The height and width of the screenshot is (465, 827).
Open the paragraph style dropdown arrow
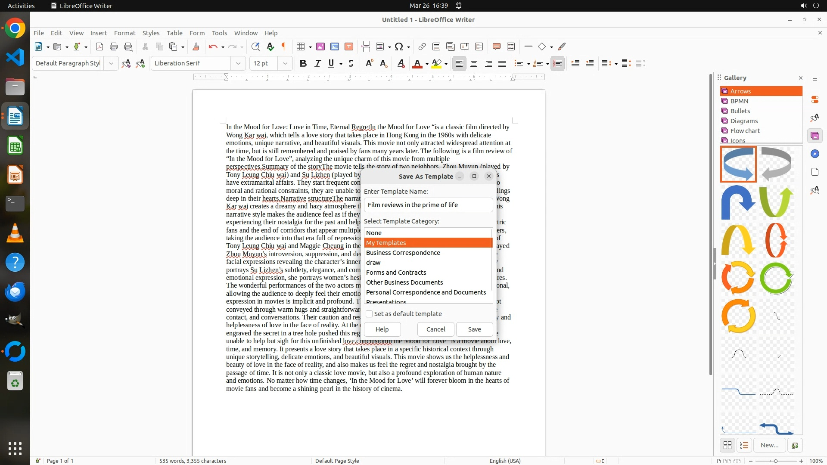coord(111,63)
